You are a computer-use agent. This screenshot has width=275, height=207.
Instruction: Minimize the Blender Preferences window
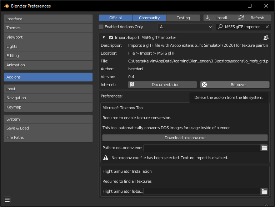[x=234, y=6]
